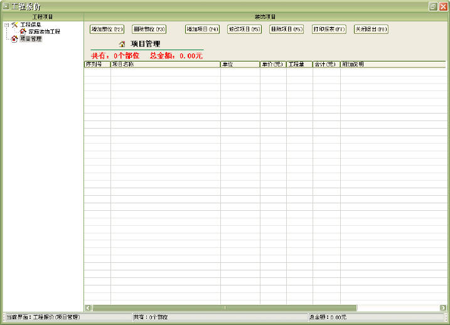Screen dimensions: 450x325
Task: Click the house icon next to 家庭装饰工程
Action: coord(23,31)
